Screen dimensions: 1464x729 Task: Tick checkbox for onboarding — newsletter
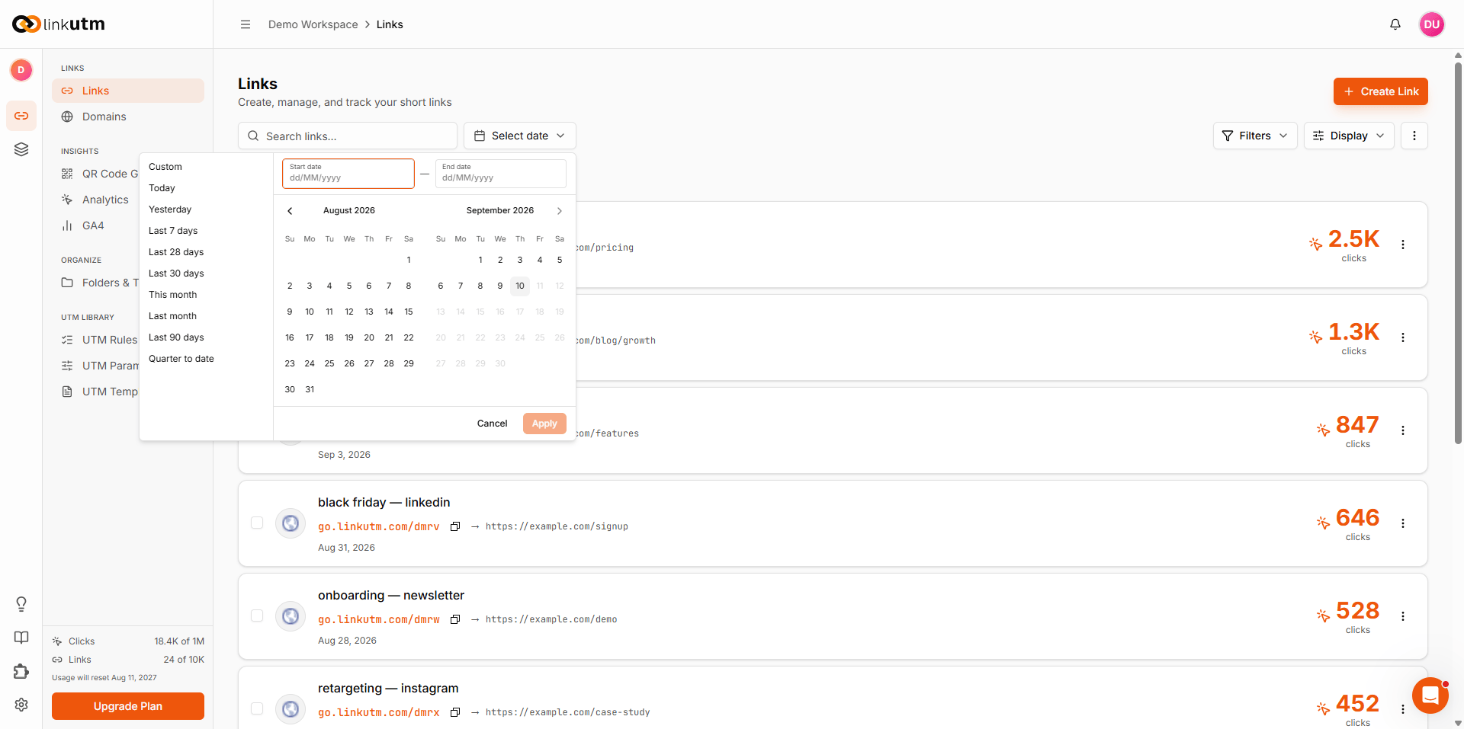pos(257,615)
